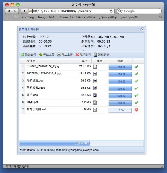The height and width of the screenshot is (173, 167).
Task: Click the file type icon for 导航设置.doc
Action: tap(95, 81)
